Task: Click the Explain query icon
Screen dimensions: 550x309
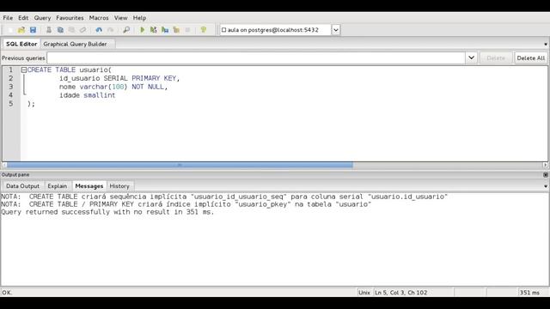Action: (x=176, y=30)
